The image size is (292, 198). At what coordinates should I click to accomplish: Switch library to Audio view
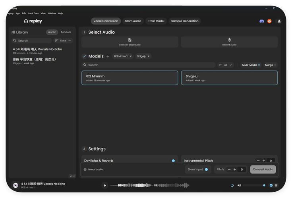tap(52, 32)
